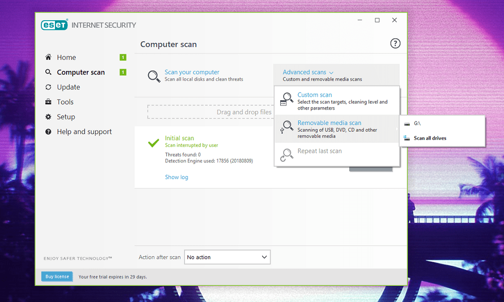Screen dimensions: 504x302
Task: Select the G:\ drive to scan
Action: [x=442, y=123]
